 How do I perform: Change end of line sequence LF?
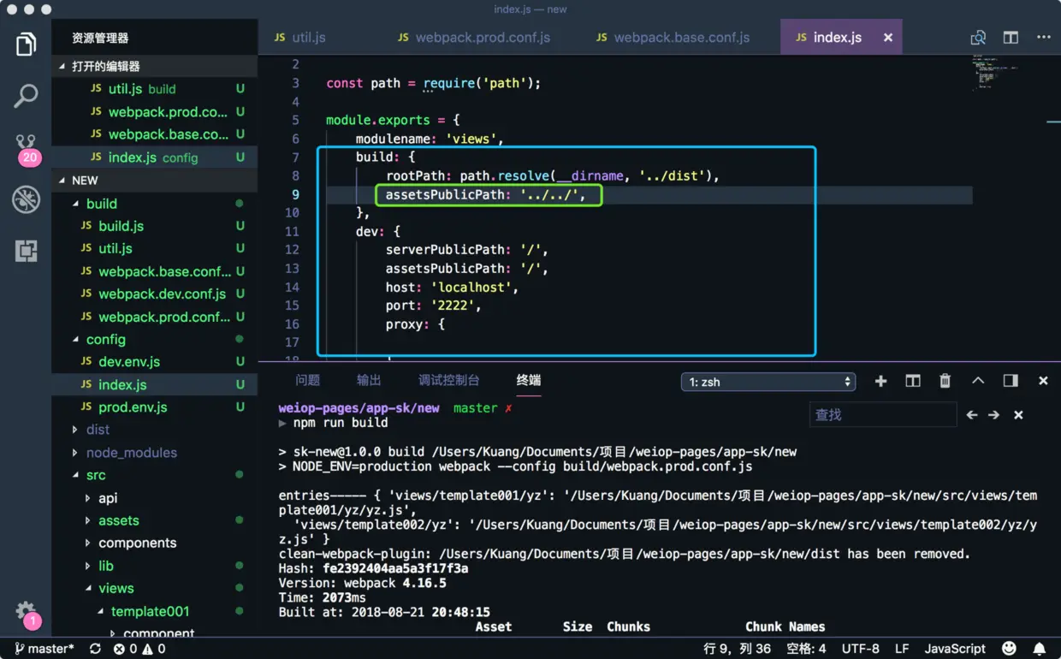point(902,649)
